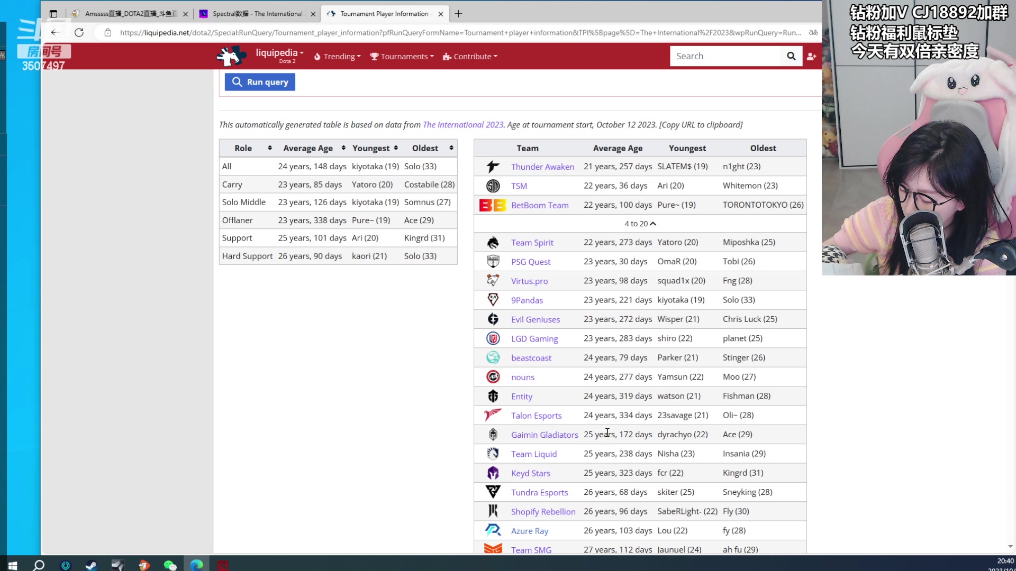Screen dimensions: 1016x571
Task: Open the Tournaments dropdown menu
Action: point(402,57)
